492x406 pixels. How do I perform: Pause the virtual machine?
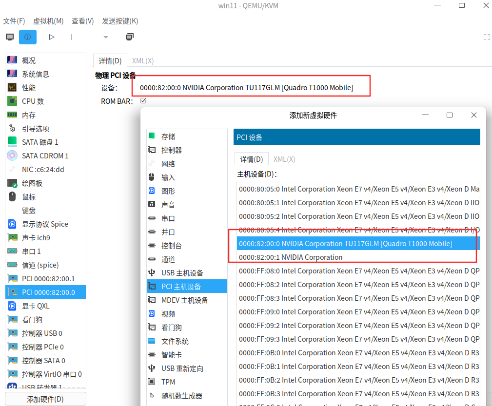tap(70, 37)
